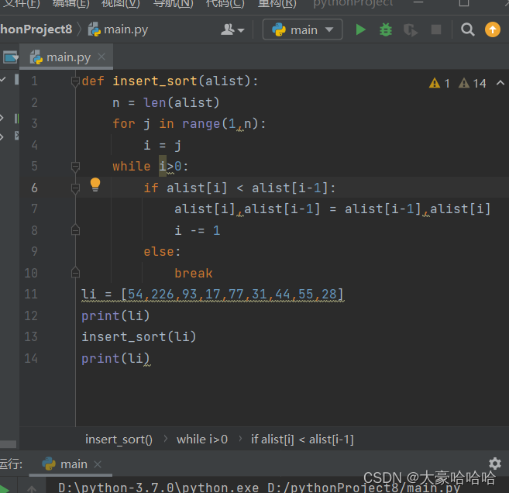Click main.py in the navigation breadcrumb
The height and width of the screenshot is (493, 509).
tap(119, 29)
